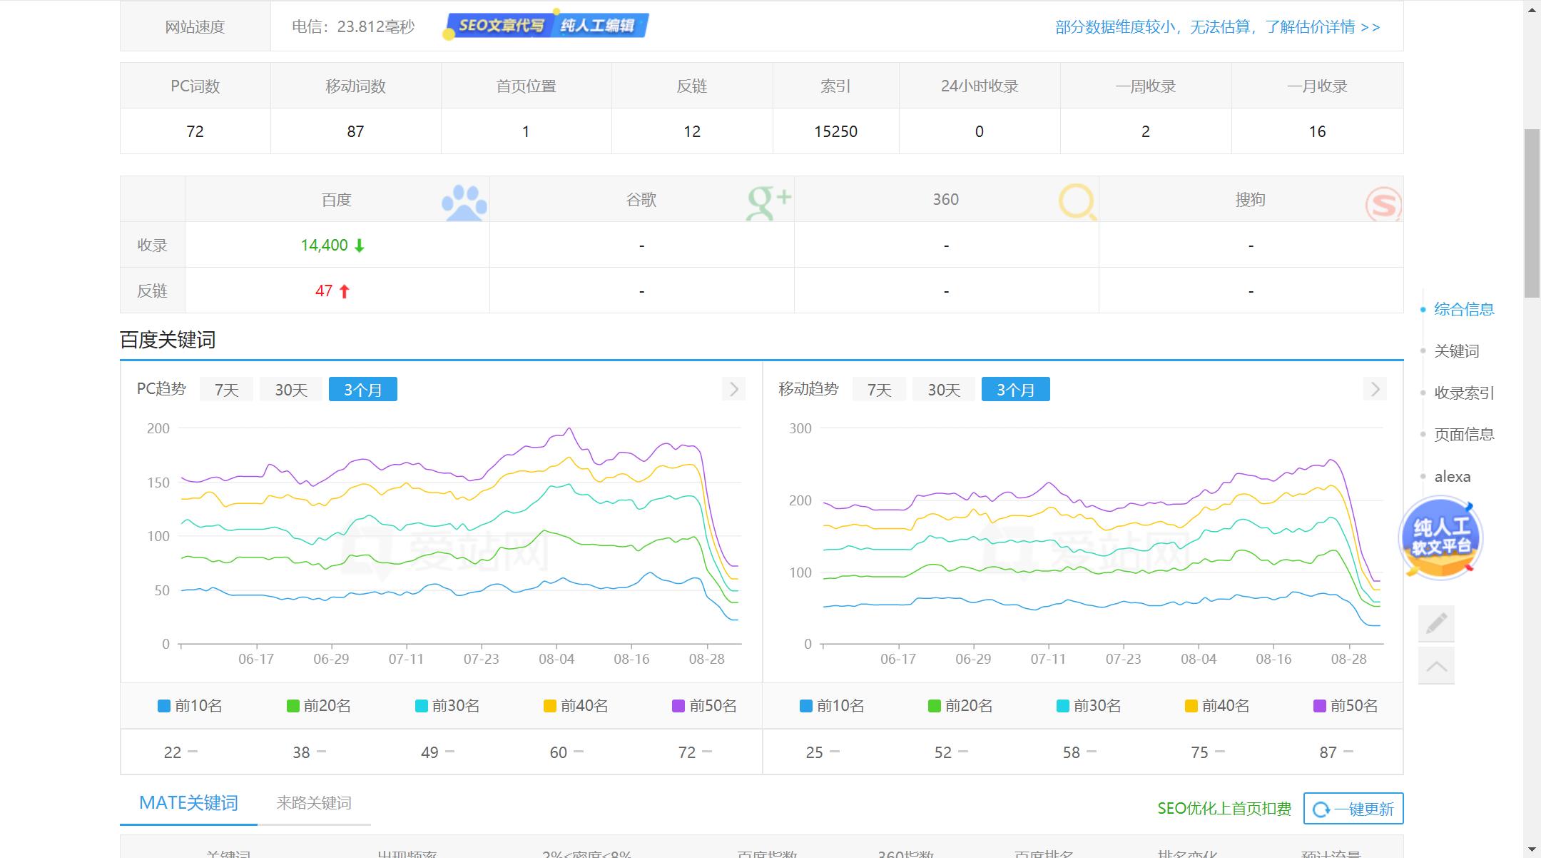Toggle 前40名 legend in mobile chart
Screen dimensions: 1541x858
coord(1217,706)
